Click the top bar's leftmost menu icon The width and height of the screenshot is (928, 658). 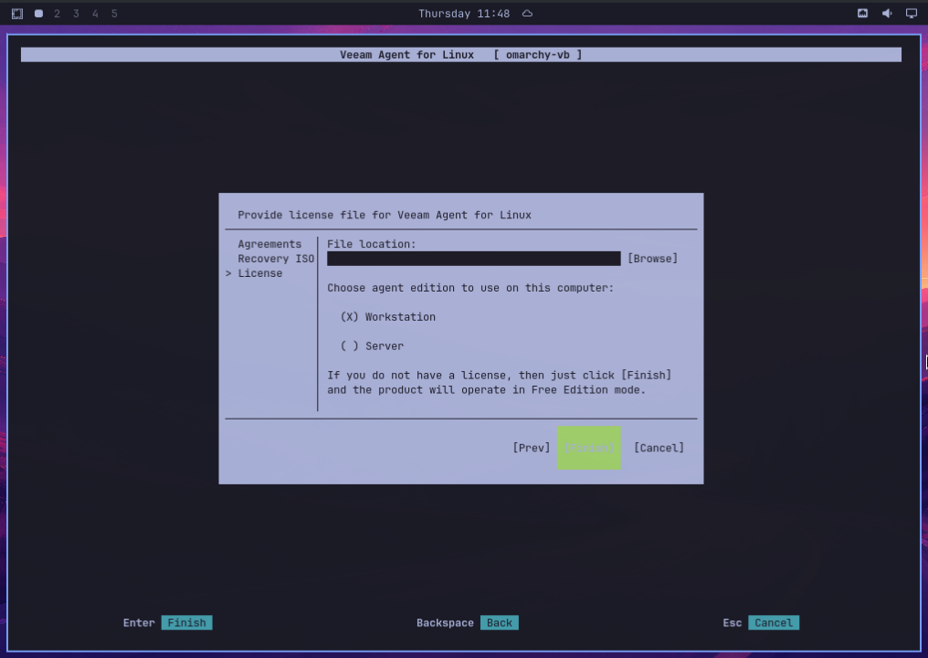(x=17, y=13)
